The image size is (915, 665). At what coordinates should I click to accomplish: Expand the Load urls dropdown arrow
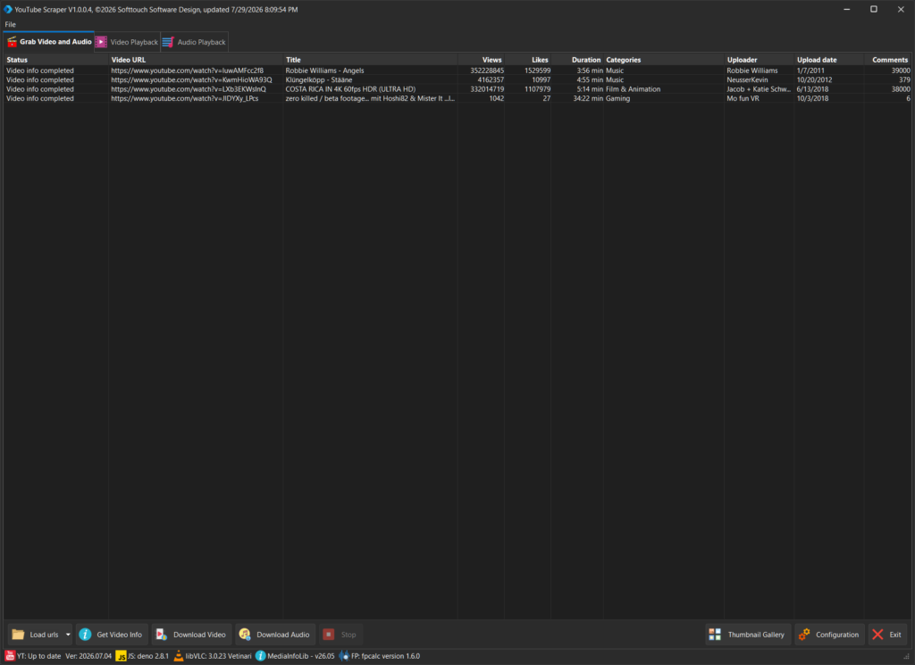[68, 634]
